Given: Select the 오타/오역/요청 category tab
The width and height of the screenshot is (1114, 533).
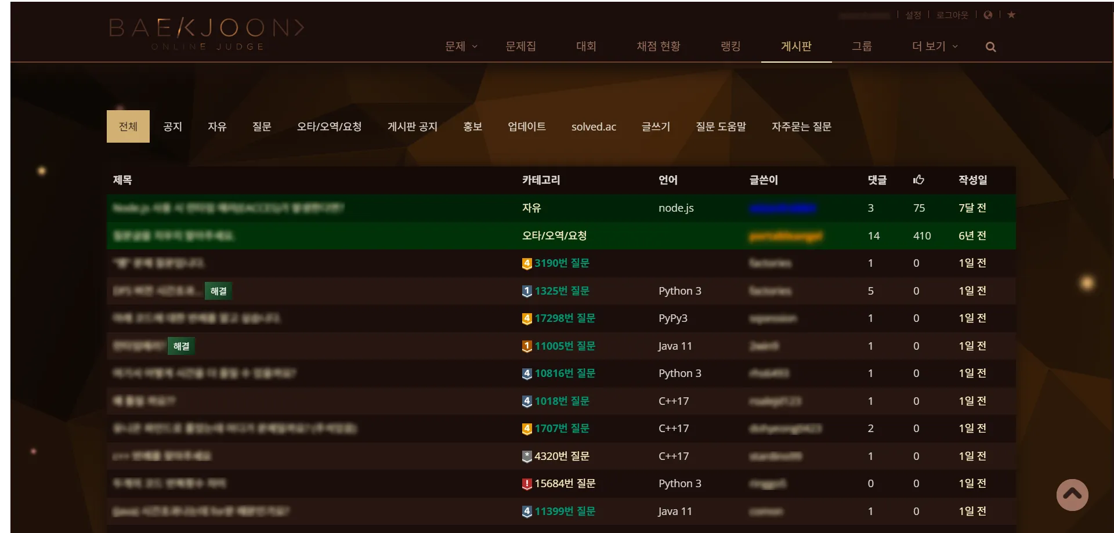Looking at the screenshot, I should [329, 126].
